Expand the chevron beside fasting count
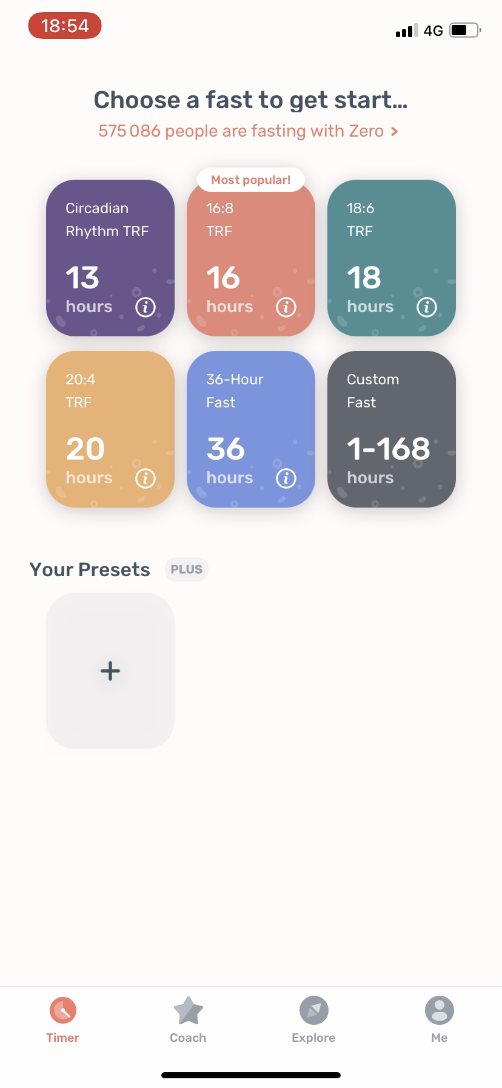 (395, 131)
